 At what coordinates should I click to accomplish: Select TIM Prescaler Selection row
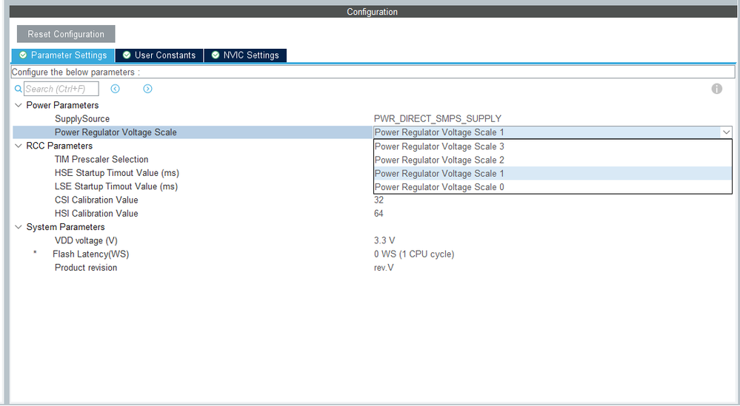(x=101, y=159)
